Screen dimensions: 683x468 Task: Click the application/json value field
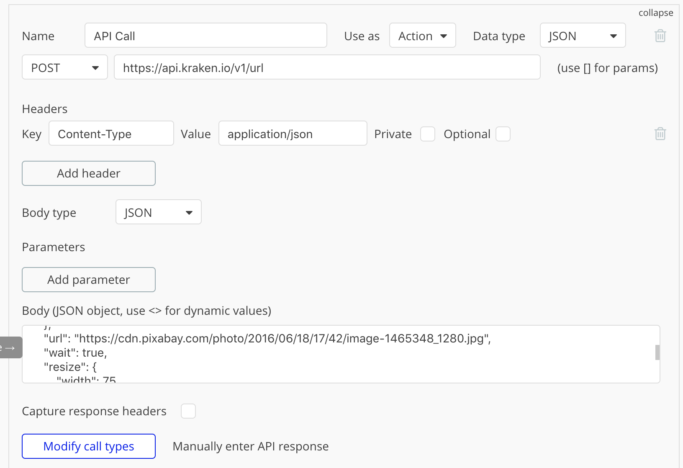click(x=293, y=134)
